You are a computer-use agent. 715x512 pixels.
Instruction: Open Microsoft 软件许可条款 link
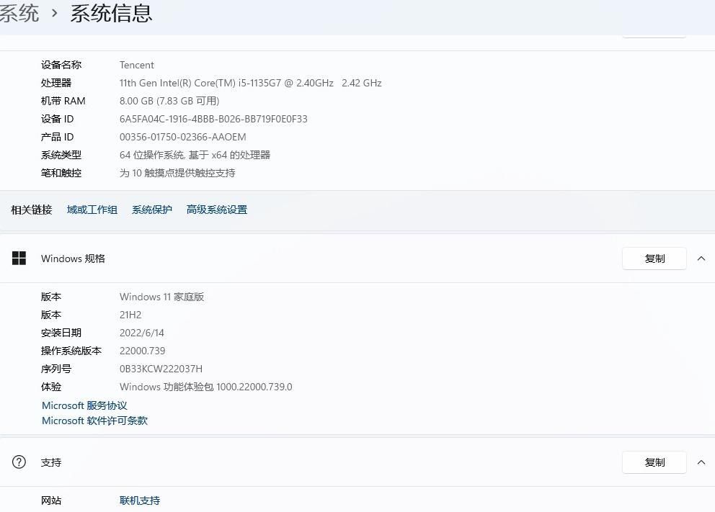[94, 421]
